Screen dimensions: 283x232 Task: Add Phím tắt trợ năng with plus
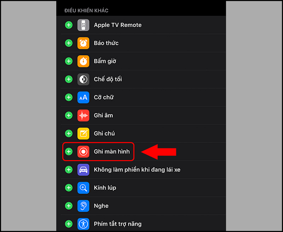pyautogui.click(x=68, y=224)
